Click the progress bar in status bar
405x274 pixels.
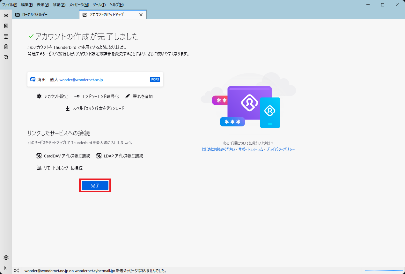(x=384, y=271)
